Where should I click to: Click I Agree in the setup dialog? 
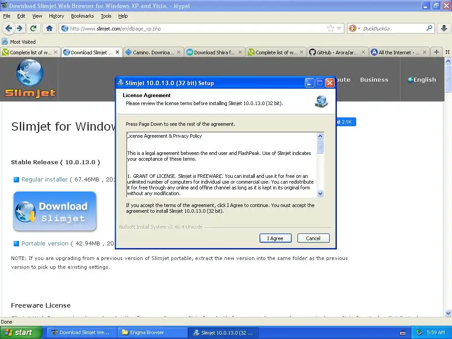pos(275,238)
